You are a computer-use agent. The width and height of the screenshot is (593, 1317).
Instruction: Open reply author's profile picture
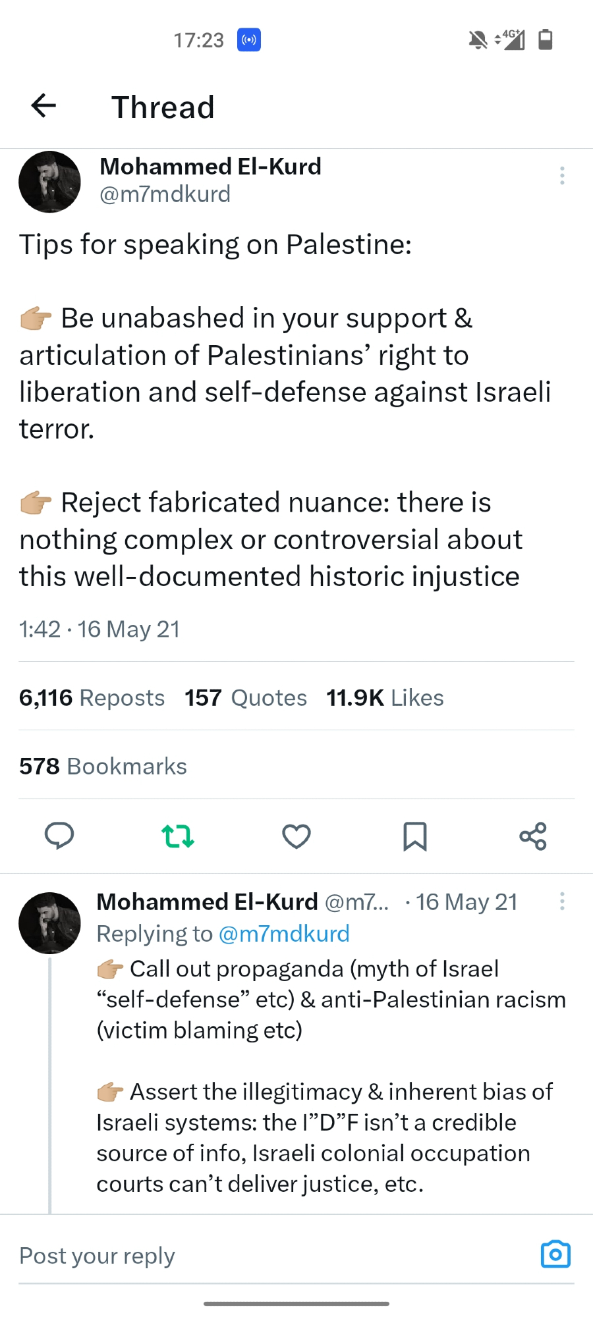[x=49, y=923]
